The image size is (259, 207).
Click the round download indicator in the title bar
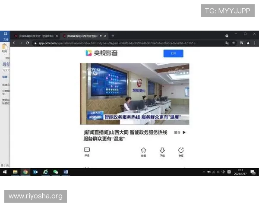[227, 36]
